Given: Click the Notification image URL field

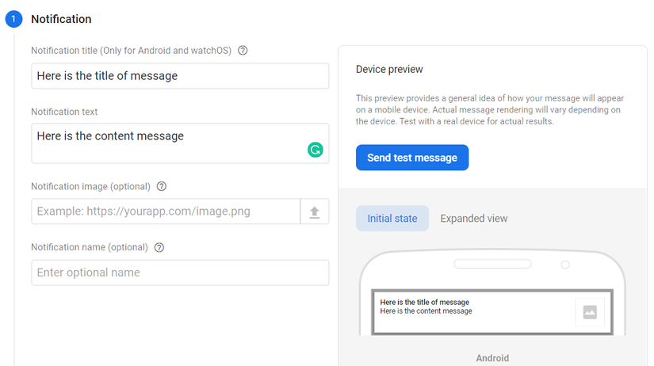Looking at the screenshot, I should click(166, 212).
